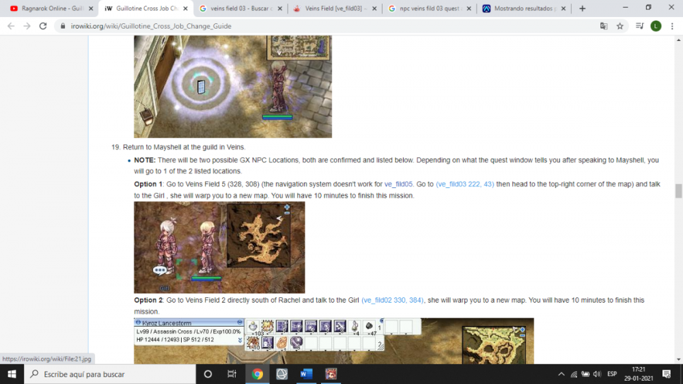Viewport: 683px width, 384px height.
Task: Open Windows Task View
Action: click(x=232, y=374)
